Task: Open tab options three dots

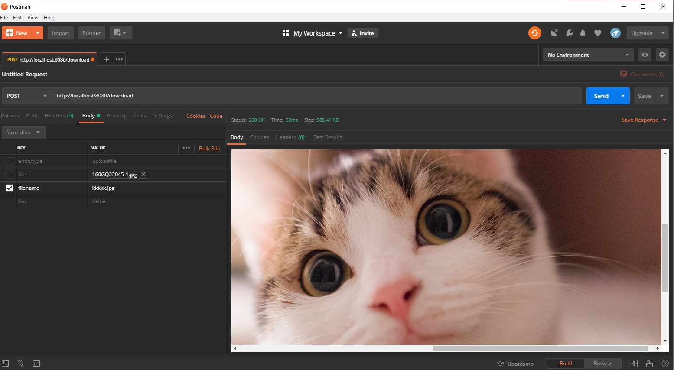Action: [x=119, y=59]
